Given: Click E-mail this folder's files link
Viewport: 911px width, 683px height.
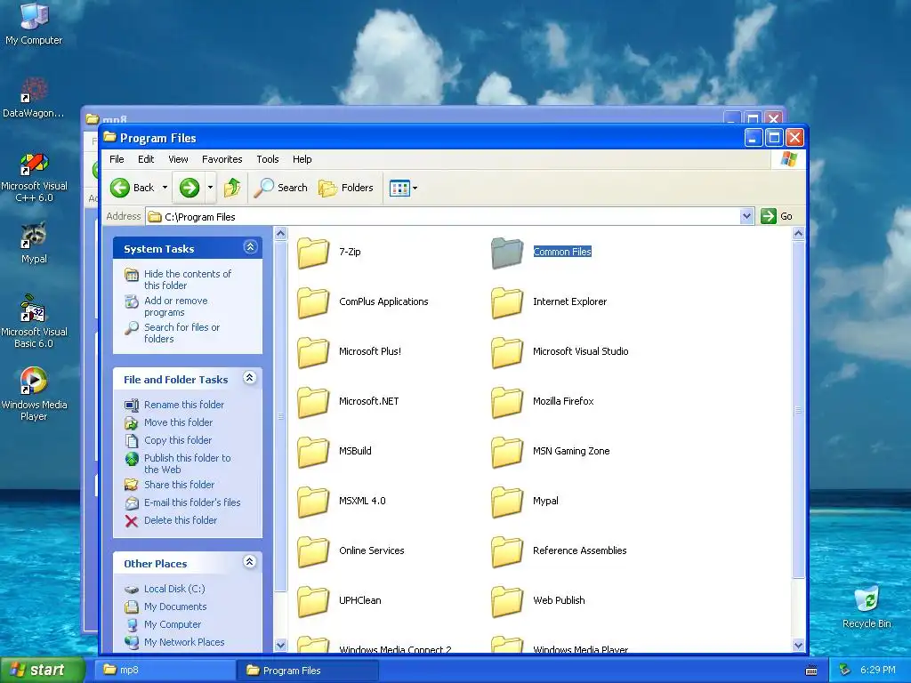Looking at the screenshot, I should pyautogui.click(x=192, y=502).
